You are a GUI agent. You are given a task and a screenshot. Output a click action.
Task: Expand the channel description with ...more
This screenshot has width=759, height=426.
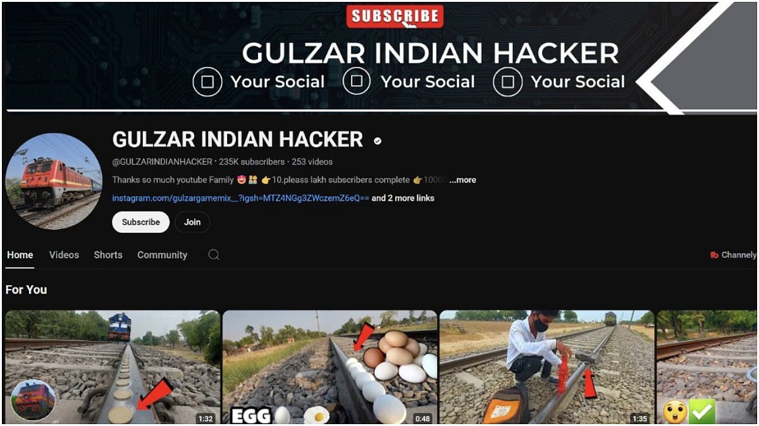coord(462,180)
